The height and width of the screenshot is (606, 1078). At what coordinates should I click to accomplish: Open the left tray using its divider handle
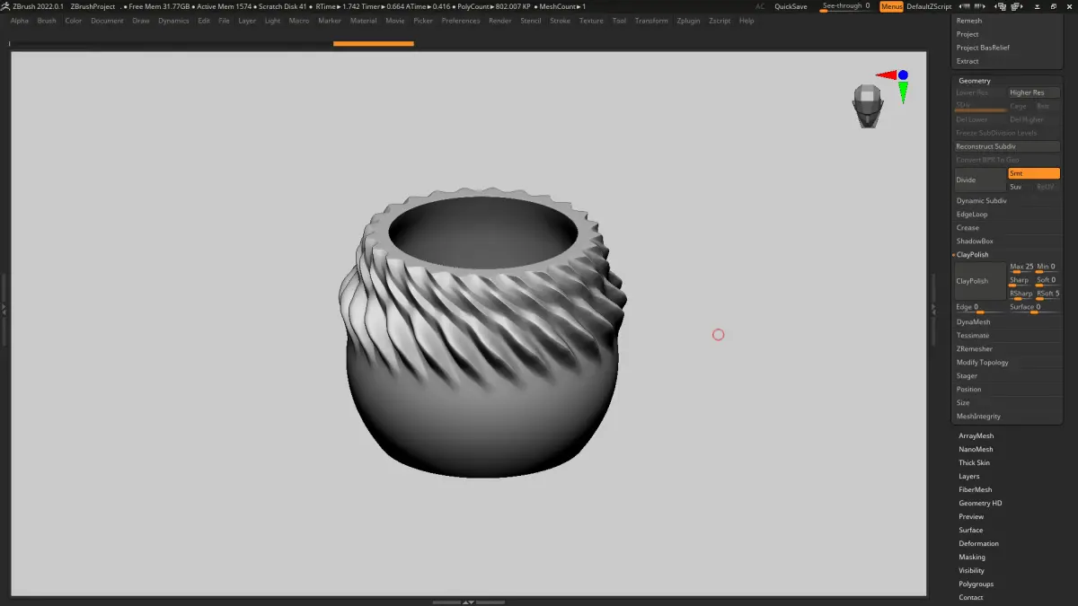pos(4,308)
